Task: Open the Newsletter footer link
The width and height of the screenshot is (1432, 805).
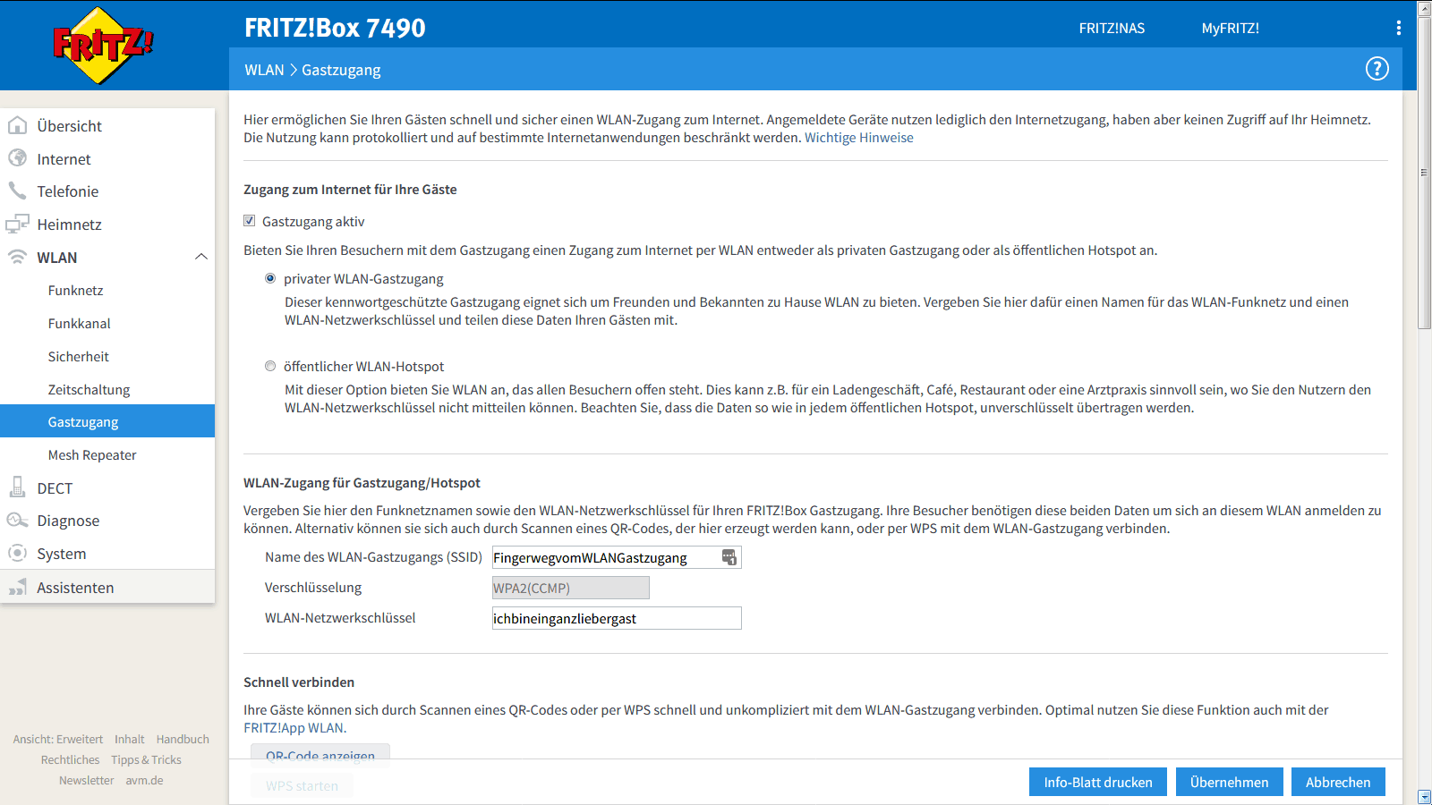Action: pyautogui.click(x=86, y=780)
